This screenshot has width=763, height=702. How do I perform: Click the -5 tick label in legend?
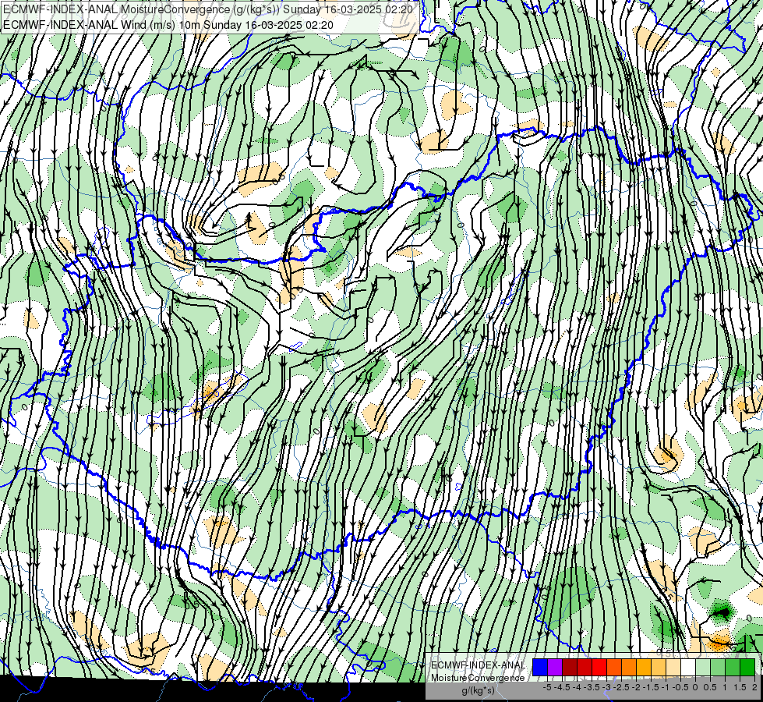click(x=547, y=687)
